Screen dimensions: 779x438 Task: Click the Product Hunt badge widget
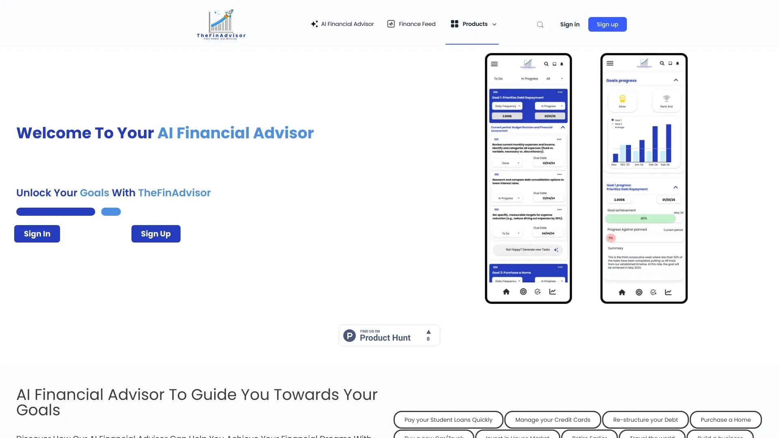(x=389, y=335)
